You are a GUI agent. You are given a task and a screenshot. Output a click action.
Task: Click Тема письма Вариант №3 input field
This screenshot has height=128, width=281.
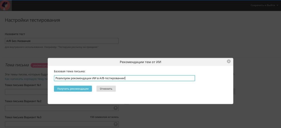tap(62, 124)
